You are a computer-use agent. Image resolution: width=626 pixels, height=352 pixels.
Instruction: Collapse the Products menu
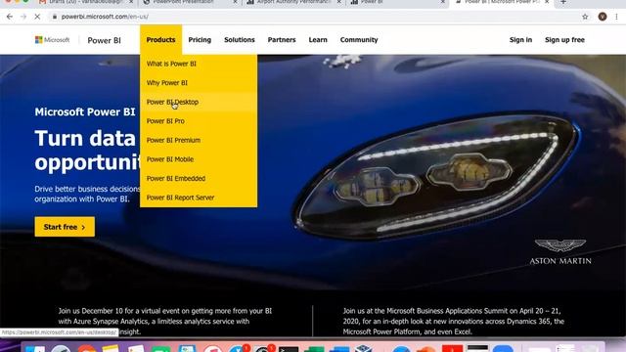[160, 40]
